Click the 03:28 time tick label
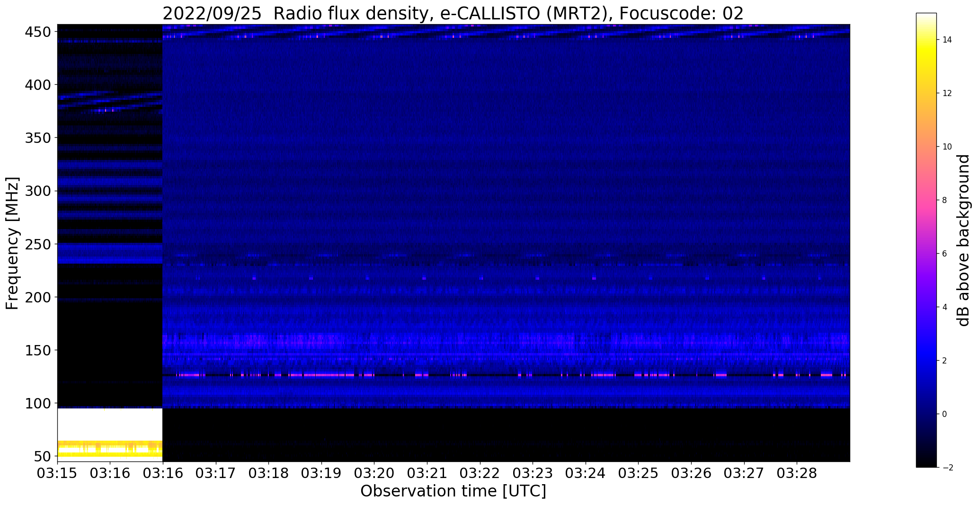This screenshot has width=978, height=505. pos(797,473)
